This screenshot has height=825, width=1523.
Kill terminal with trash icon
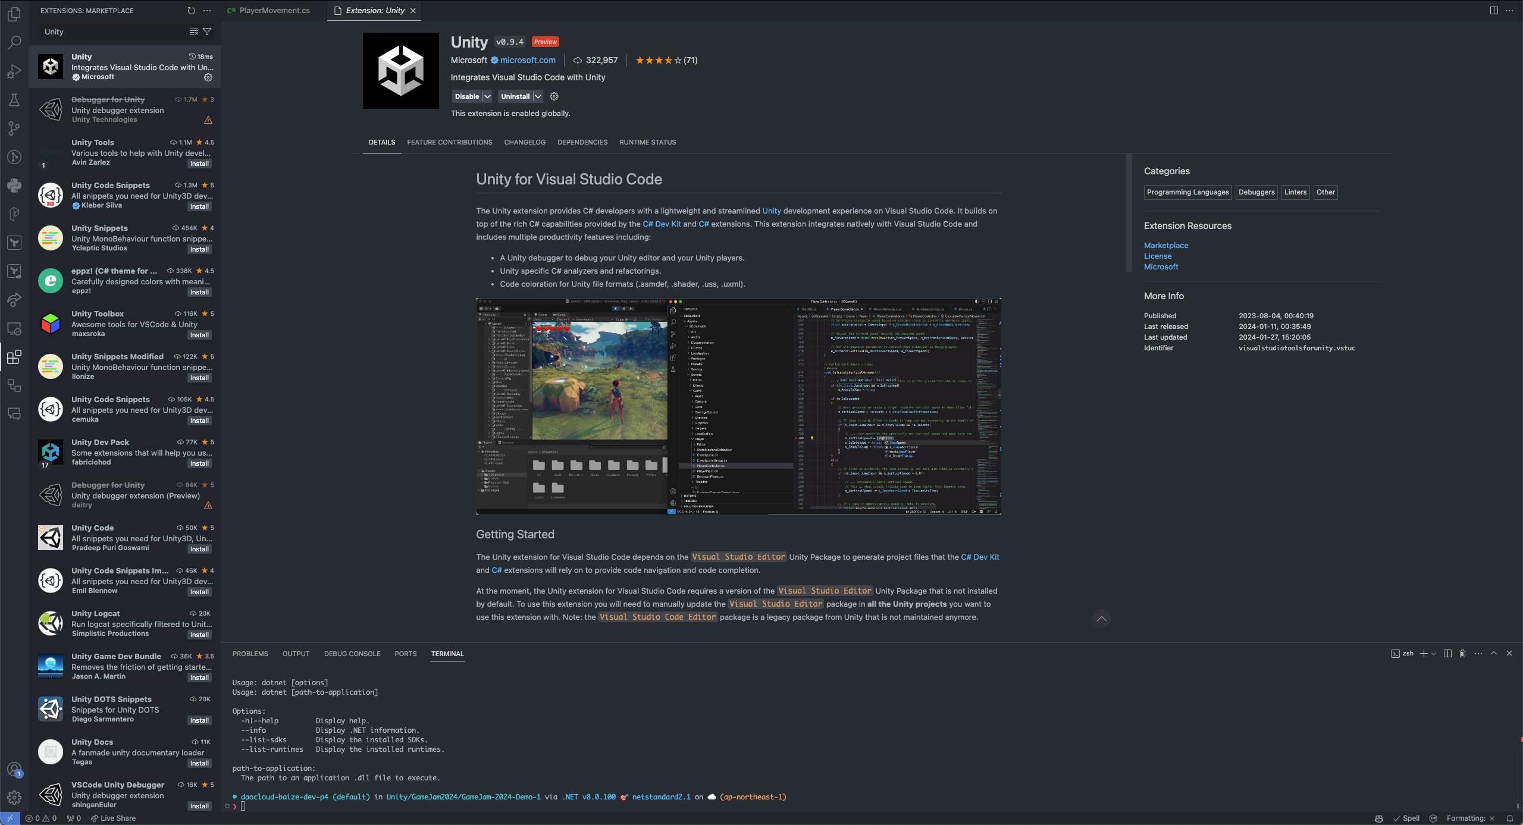pos(1462,653)
